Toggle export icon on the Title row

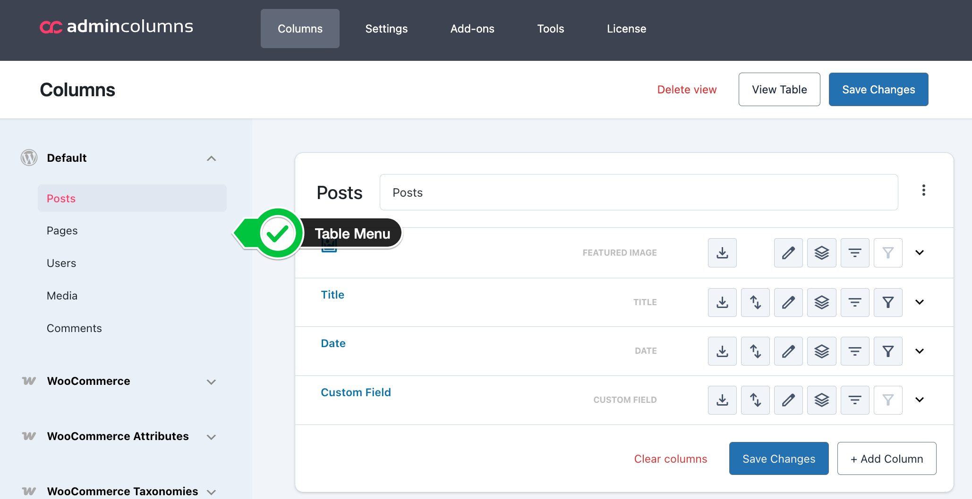pos(722,302)
